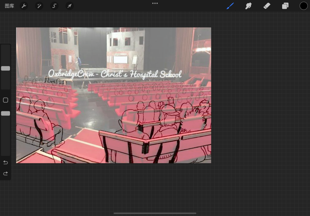
Task: Tap the three-dot options indicator
Action: [x=155, y=3]
